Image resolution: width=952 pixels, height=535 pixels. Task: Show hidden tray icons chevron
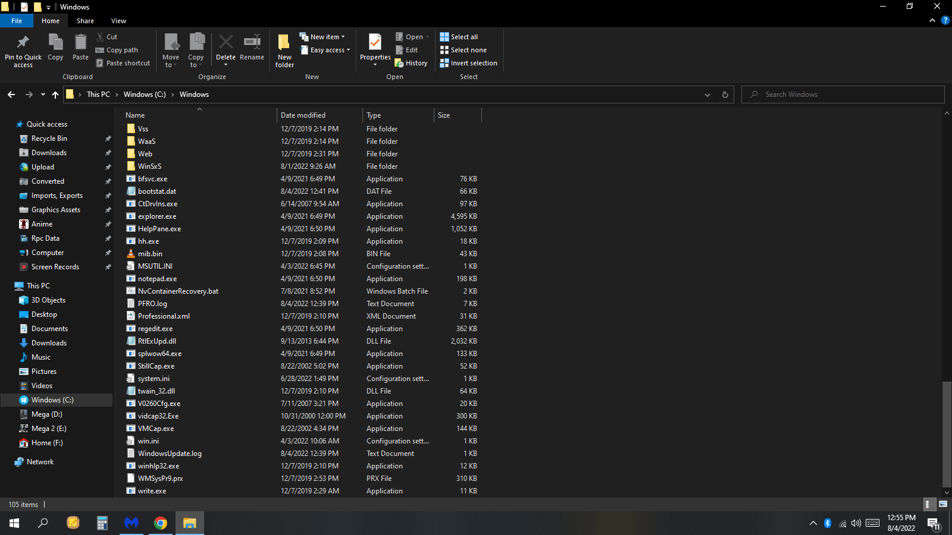813,523
